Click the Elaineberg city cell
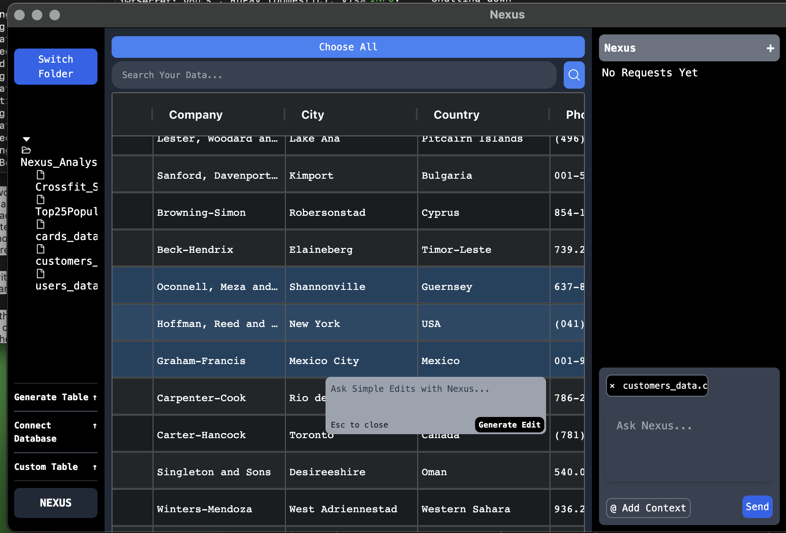Screen dimensions: 786x533 coord(351,249)
